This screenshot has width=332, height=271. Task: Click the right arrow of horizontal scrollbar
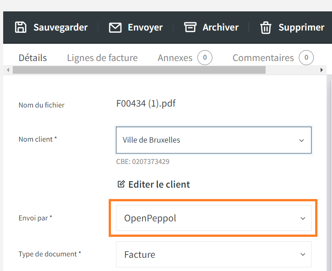click(322, 70)
